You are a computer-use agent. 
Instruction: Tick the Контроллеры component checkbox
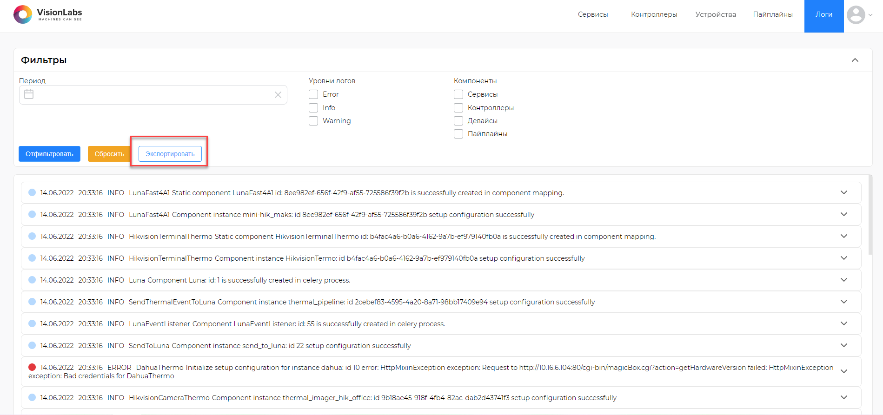click(458, 108)
